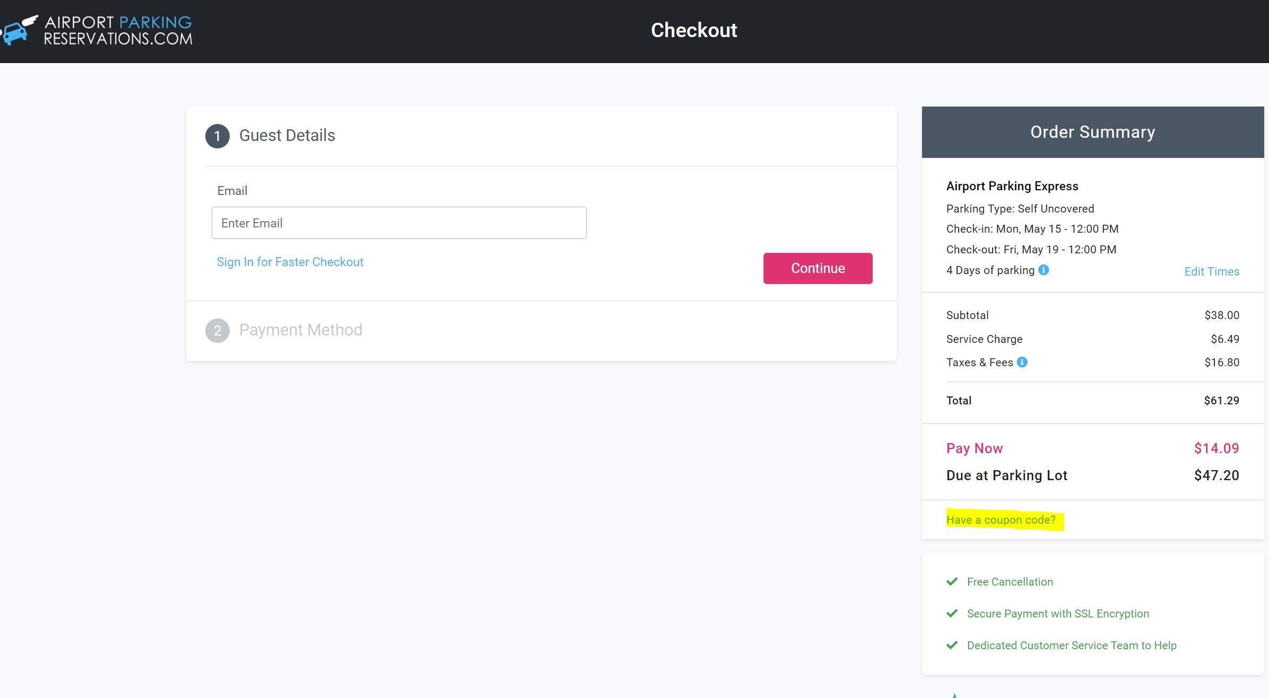This screenshot has width=1269, height=698.
Task: Click info icon beside Taxes & Fees
Action: coord(1022,362)
